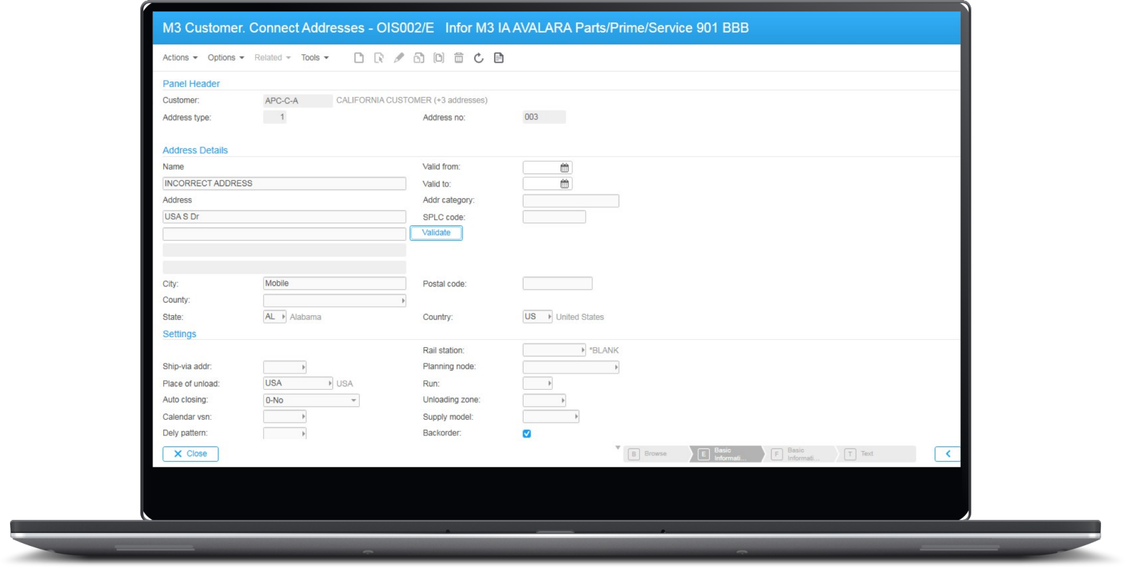Open the Tools menu
Viewport: 1126px width, 568px height.
click(315, 58)
